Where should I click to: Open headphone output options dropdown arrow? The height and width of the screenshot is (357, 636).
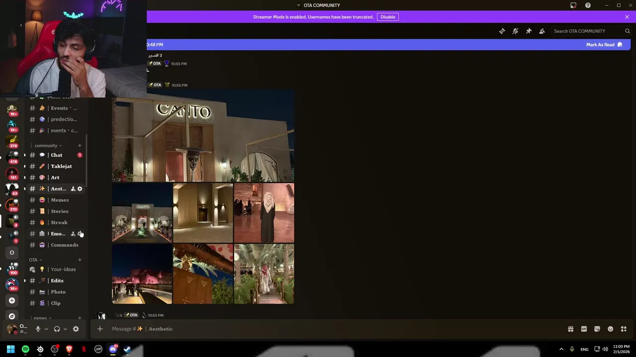coord(65,329)
